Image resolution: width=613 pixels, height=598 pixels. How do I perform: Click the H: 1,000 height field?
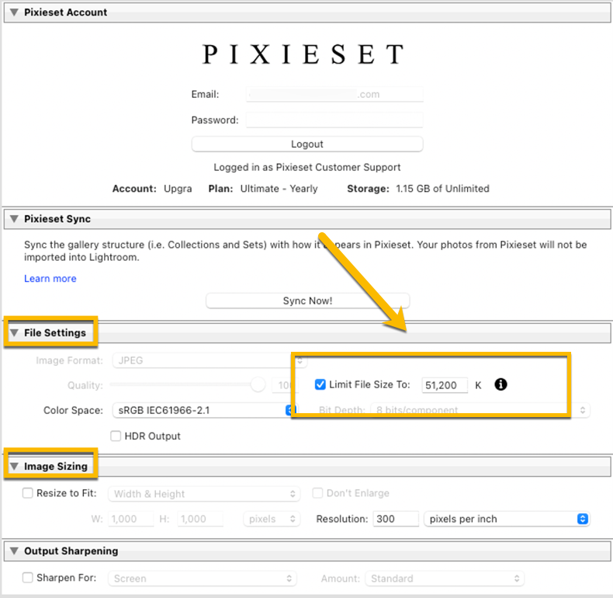pos(200,519)
